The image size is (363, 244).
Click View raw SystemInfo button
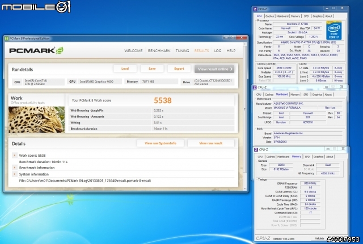coord(161,143)
